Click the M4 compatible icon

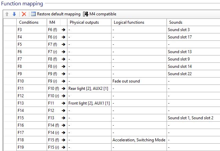pyautogui.click(x=86, y=14)
